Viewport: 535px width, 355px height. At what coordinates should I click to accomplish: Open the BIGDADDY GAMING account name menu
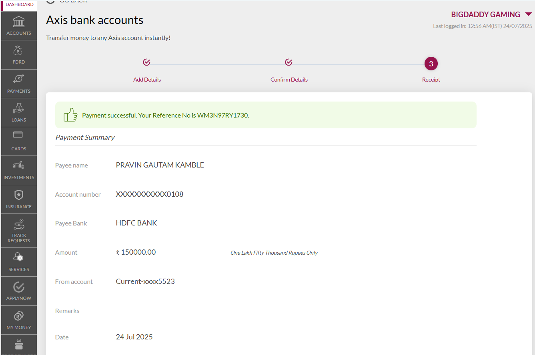(485, 14)
